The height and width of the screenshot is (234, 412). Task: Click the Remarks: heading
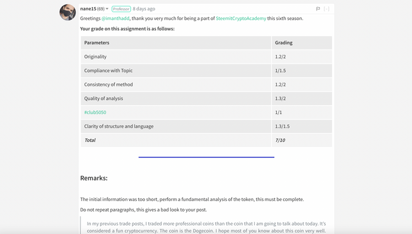click(94, 178)
